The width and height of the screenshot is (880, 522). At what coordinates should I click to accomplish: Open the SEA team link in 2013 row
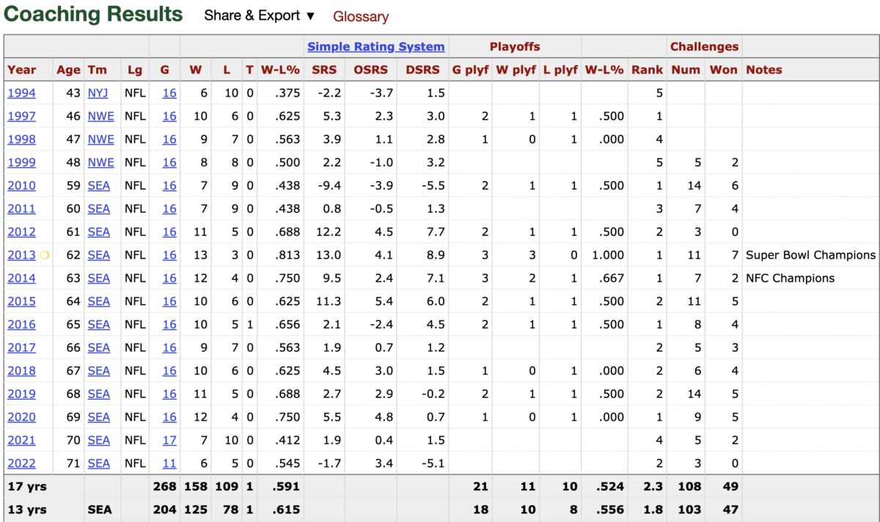pos(98,255)
